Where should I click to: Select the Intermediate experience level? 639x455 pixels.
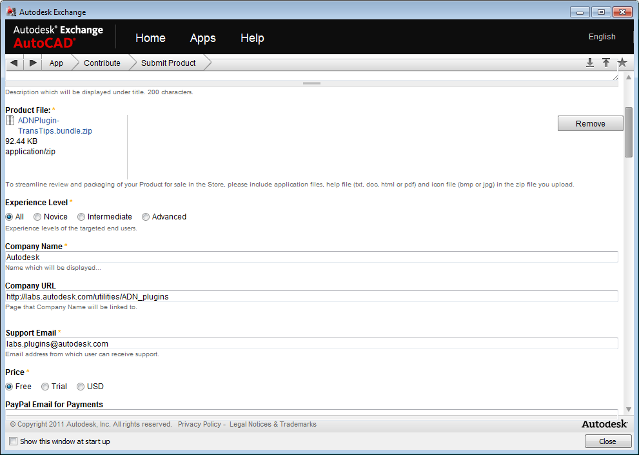(x=81, y=217)
